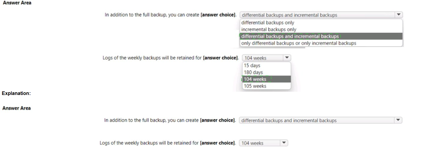Select highlighted "differential backups and incremental backups" list option

290,36
